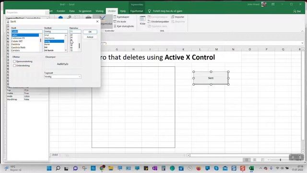This screenshot has height=173, width=307.
Task: Open Excel icon in taskbar
Action: (251, 168)
